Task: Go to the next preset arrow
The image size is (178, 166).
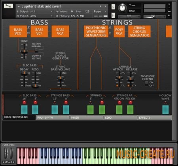Action: (105, 6)
